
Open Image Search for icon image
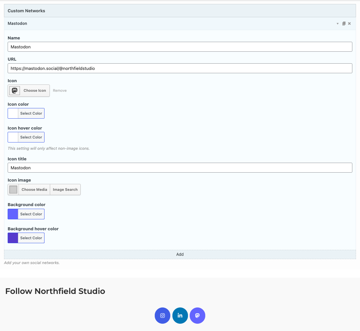tap(65, 190)
